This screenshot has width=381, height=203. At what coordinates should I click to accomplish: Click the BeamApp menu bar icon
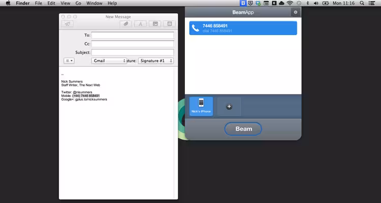[x=243, y=3]
